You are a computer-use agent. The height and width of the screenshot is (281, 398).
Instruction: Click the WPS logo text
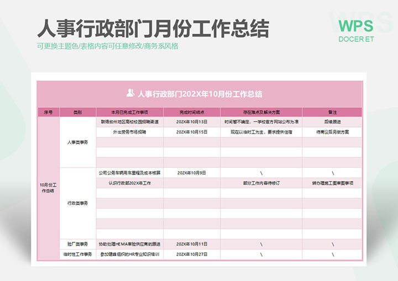pos(355,25)
